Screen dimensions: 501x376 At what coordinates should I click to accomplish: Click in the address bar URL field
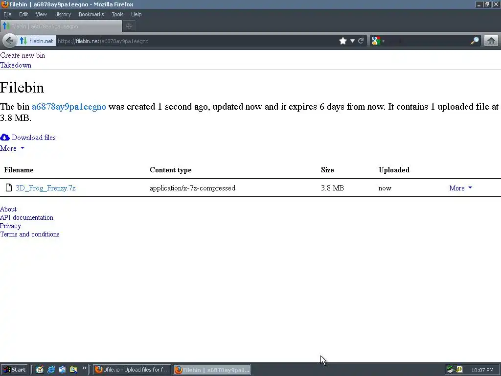(197, 41)
